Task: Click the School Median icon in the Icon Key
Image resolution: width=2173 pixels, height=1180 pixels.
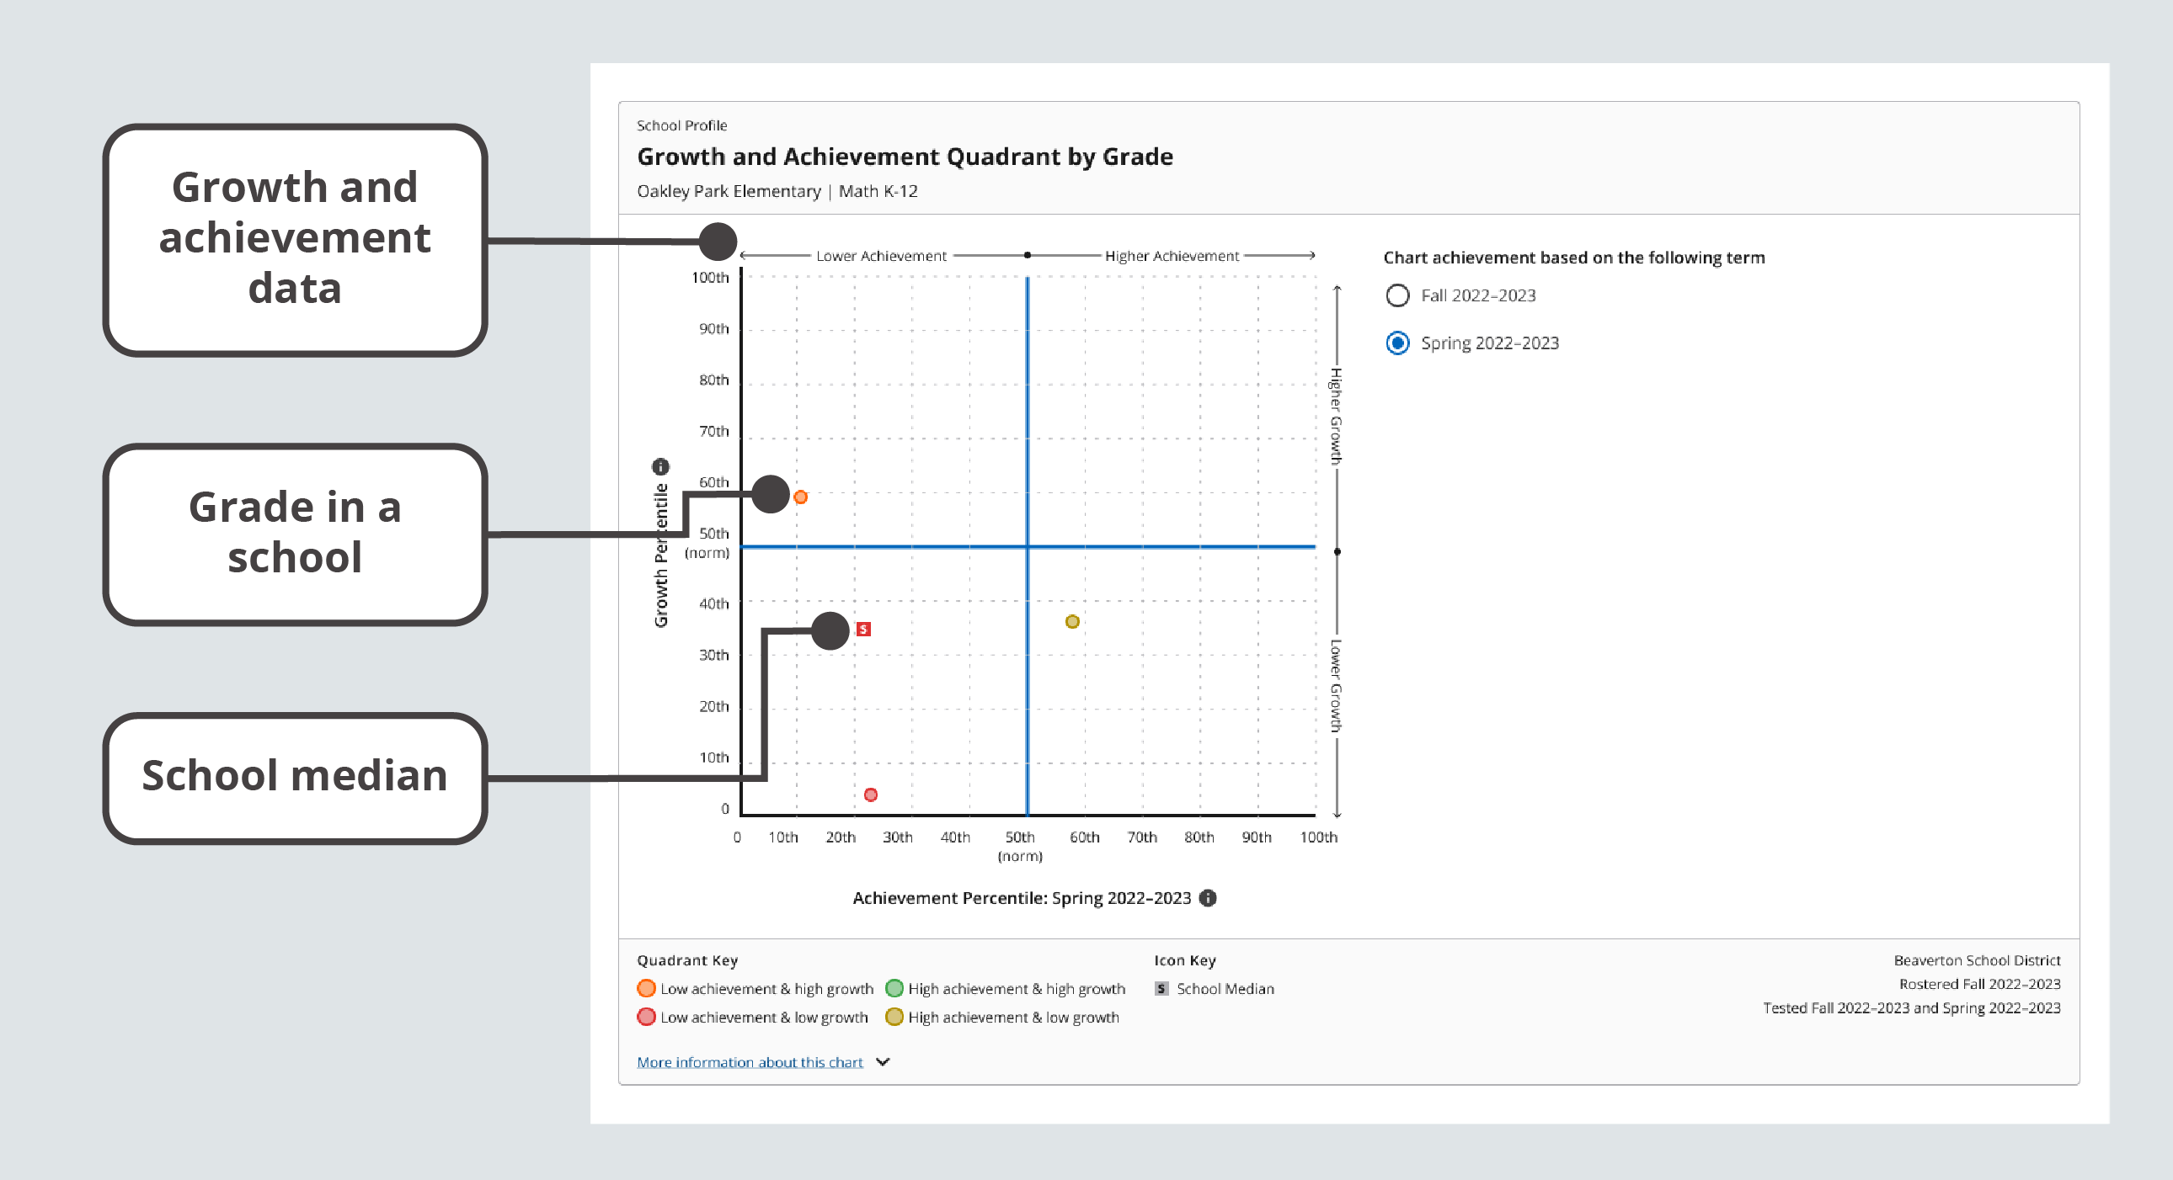Action: click(1161, 989)
